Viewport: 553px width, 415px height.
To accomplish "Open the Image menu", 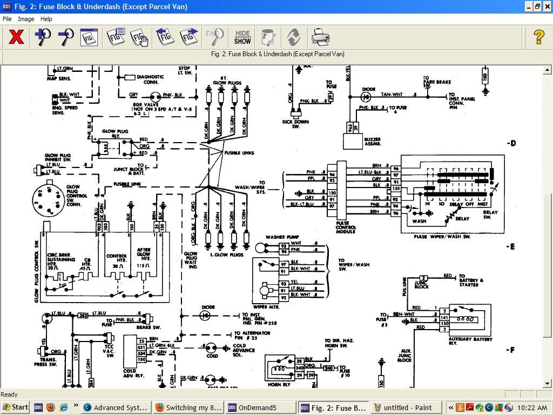I will 26,19.
